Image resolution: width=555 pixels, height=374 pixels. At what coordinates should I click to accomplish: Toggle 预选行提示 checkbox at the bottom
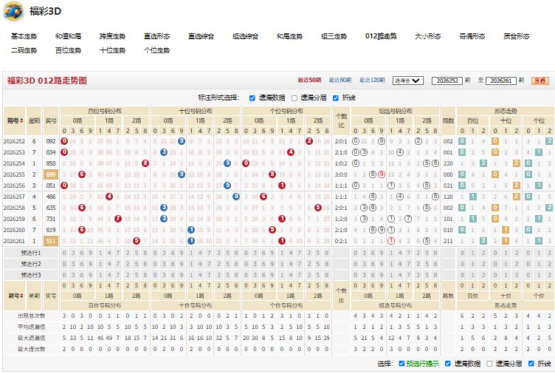click(401, 364)
